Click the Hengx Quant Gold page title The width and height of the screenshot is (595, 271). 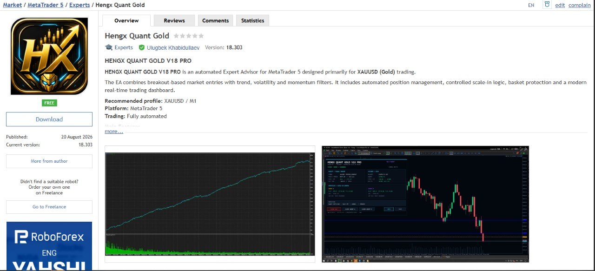click(x=137, y=36)
